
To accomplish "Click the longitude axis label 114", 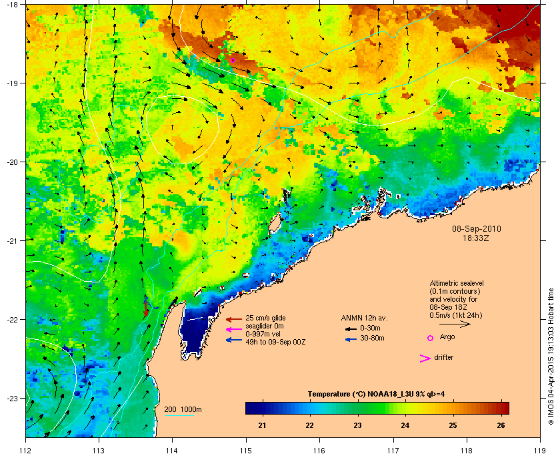I will [x=172, y=450].
